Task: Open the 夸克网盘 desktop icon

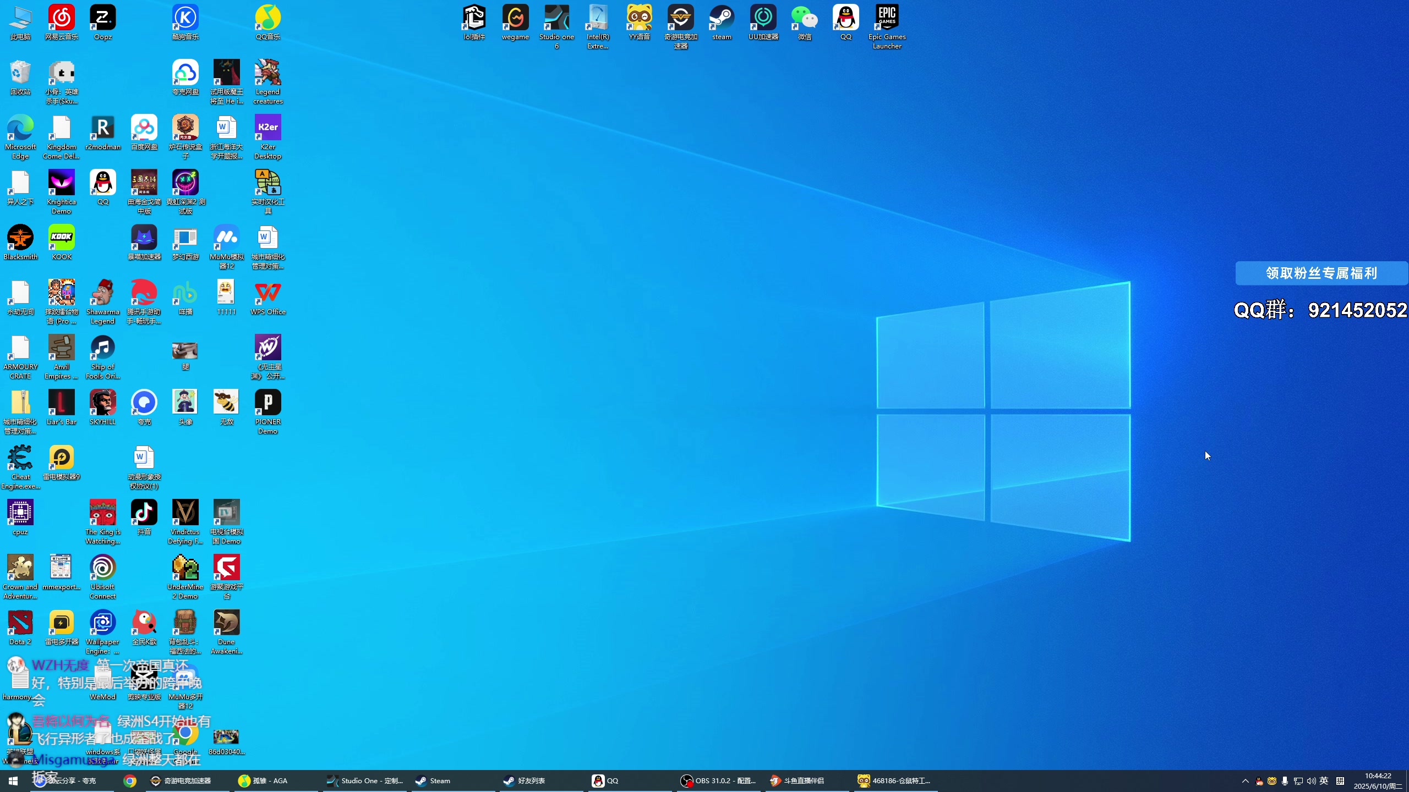Action: click(185, 78)
